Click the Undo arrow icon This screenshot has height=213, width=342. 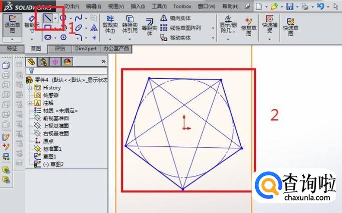pos(320,7)
